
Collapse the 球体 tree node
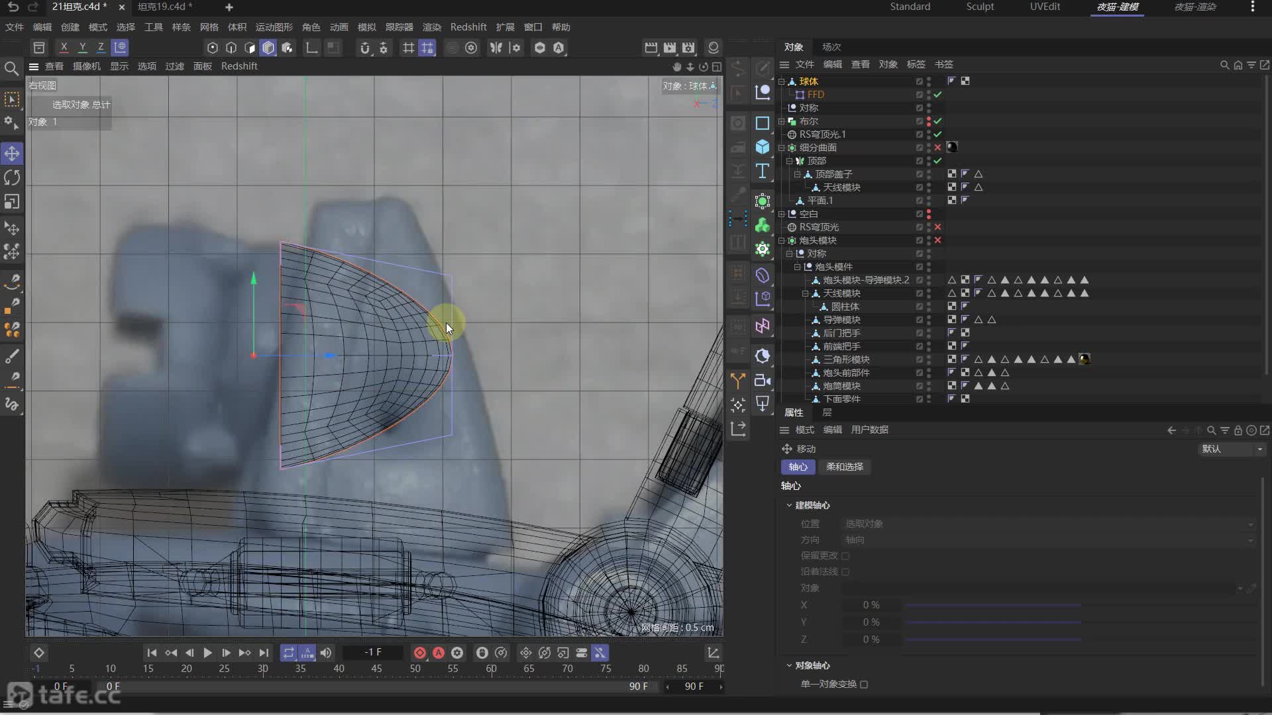click(x=782, y=81)
